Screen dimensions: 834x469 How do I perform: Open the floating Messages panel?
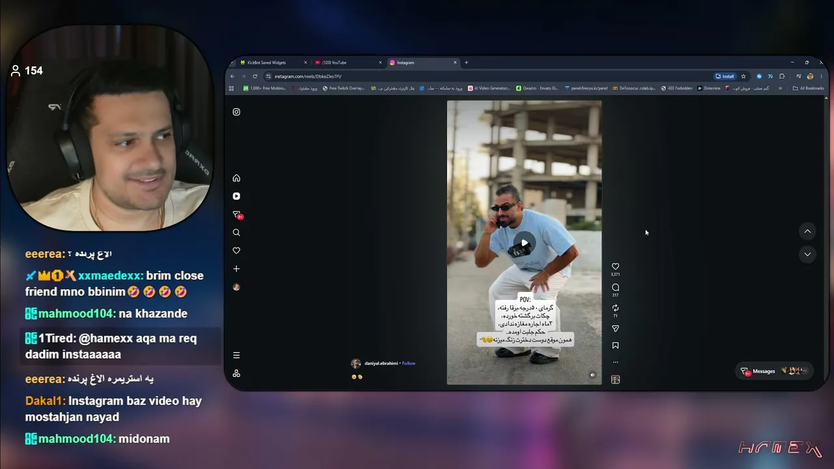click(x=774, y=371)
